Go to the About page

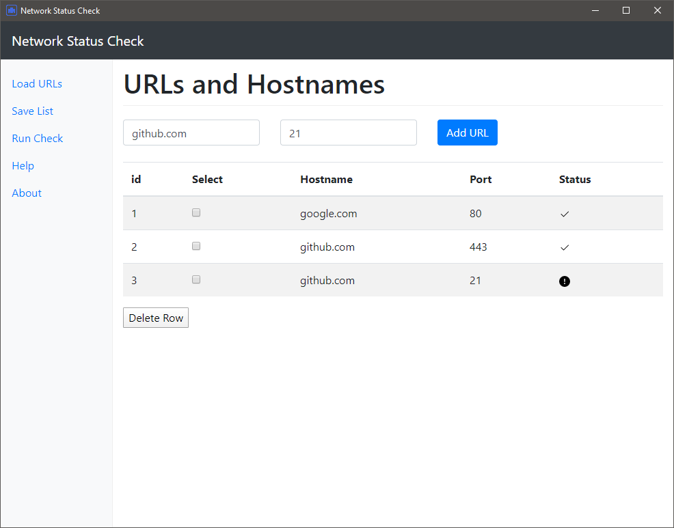(27, 193)
